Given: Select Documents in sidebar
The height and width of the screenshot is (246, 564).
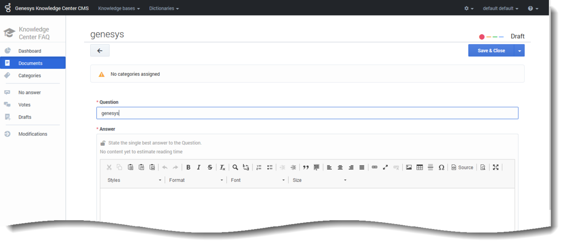Looking at the screenshot, I should pyautogui.click(x=33, y=63).
